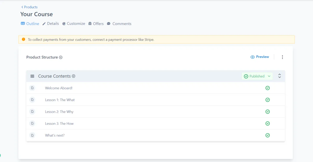Image resolution: width=313 pixels, height=162 pixels.
Task: Toggle the published check for Lesson 1: The What
Action: (x=267, y=100)
